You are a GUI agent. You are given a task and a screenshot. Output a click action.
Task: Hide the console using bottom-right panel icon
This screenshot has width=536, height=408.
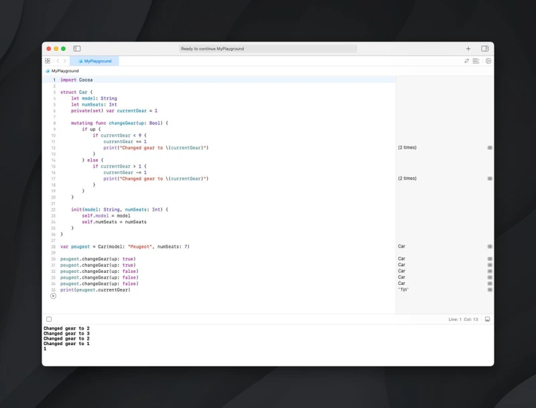click(x=488, y=319)
